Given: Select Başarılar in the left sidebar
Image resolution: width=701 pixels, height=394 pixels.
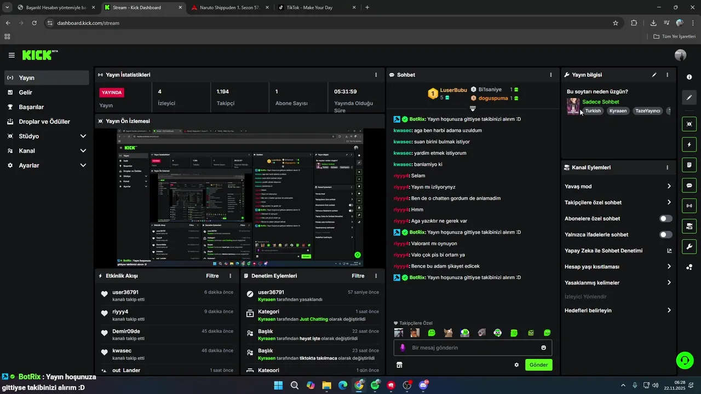Looking at the screenshot, I should tap(47, 107).
